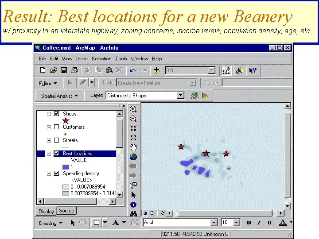Click the Paste clipboard icon
The width and height of the screenshot is (319, 239).
[x=109, y=70]
